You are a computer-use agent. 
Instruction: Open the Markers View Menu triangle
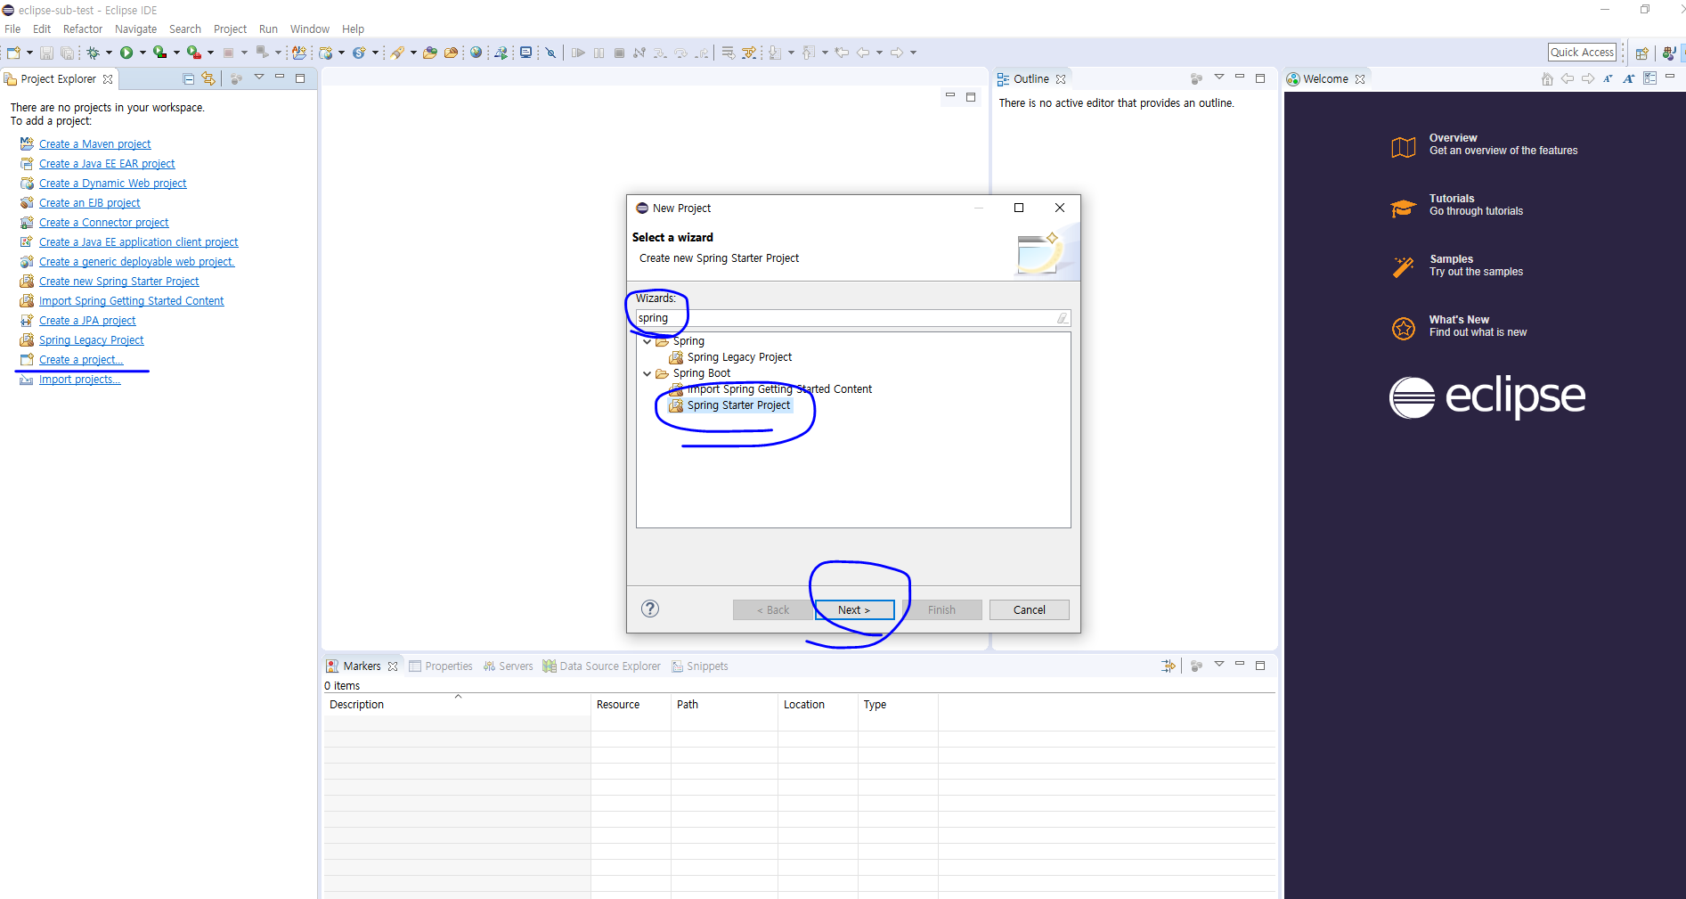point(1219,665)
